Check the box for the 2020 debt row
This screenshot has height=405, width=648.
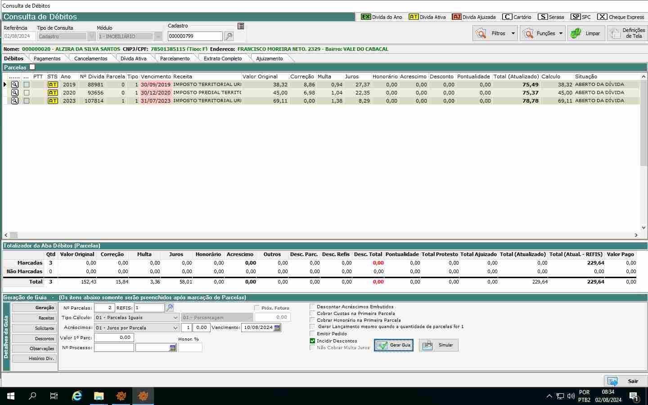pyautogui.click(x=27, y=93)
